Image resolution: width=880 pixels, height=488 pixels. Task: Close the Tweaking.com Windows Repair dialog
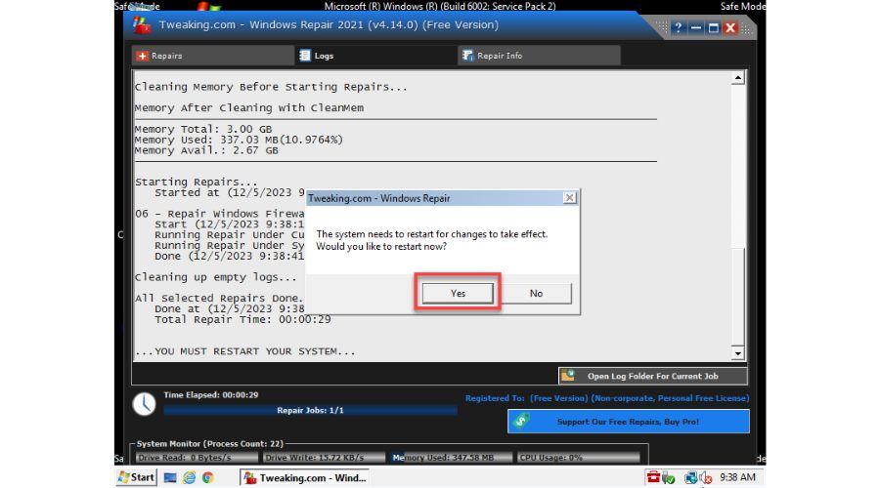click(569, 198)
